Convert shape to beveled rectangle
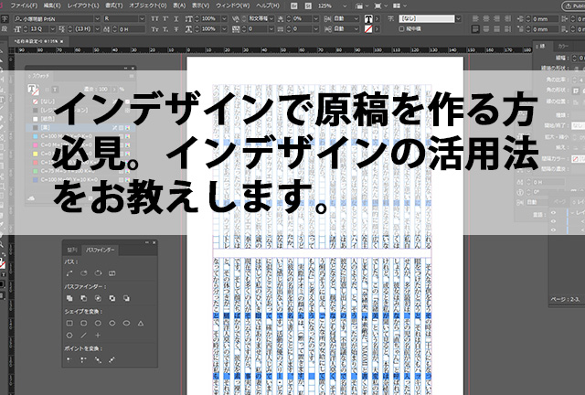This screenshot has width=585, height=395. [98, 323]
